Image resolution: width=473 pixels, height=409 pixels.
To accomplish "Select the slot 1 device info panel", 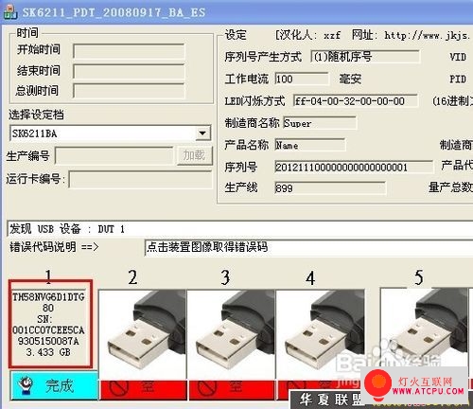I will [x=50, y=324].
